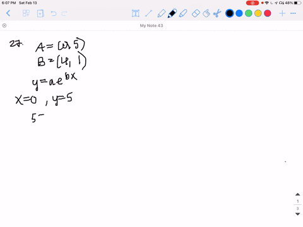The image size is (303, 227).
Task: Add a new page to the note
Action: (x=40, y=13)
